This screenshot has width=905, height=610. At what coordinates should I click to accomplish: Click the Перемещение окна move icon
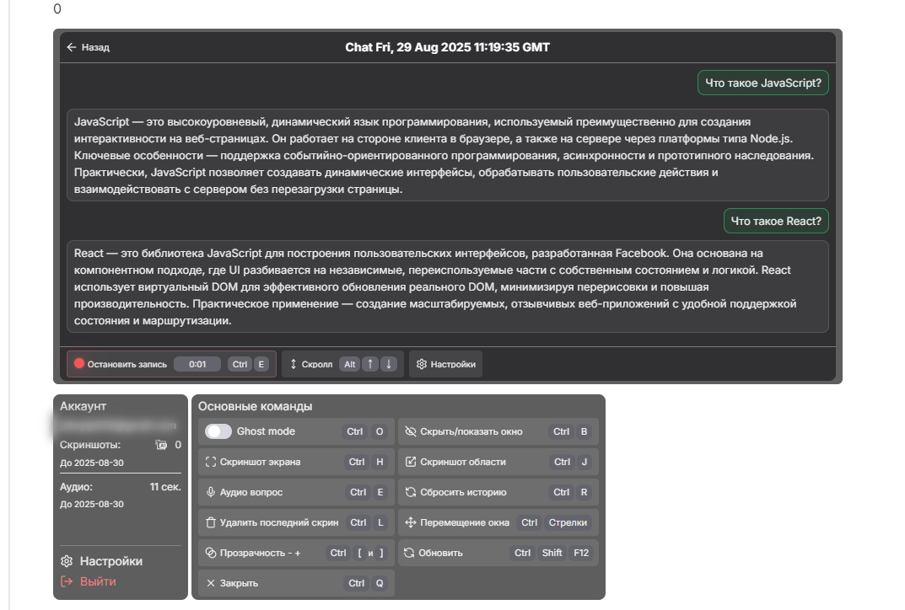(411, 522)
